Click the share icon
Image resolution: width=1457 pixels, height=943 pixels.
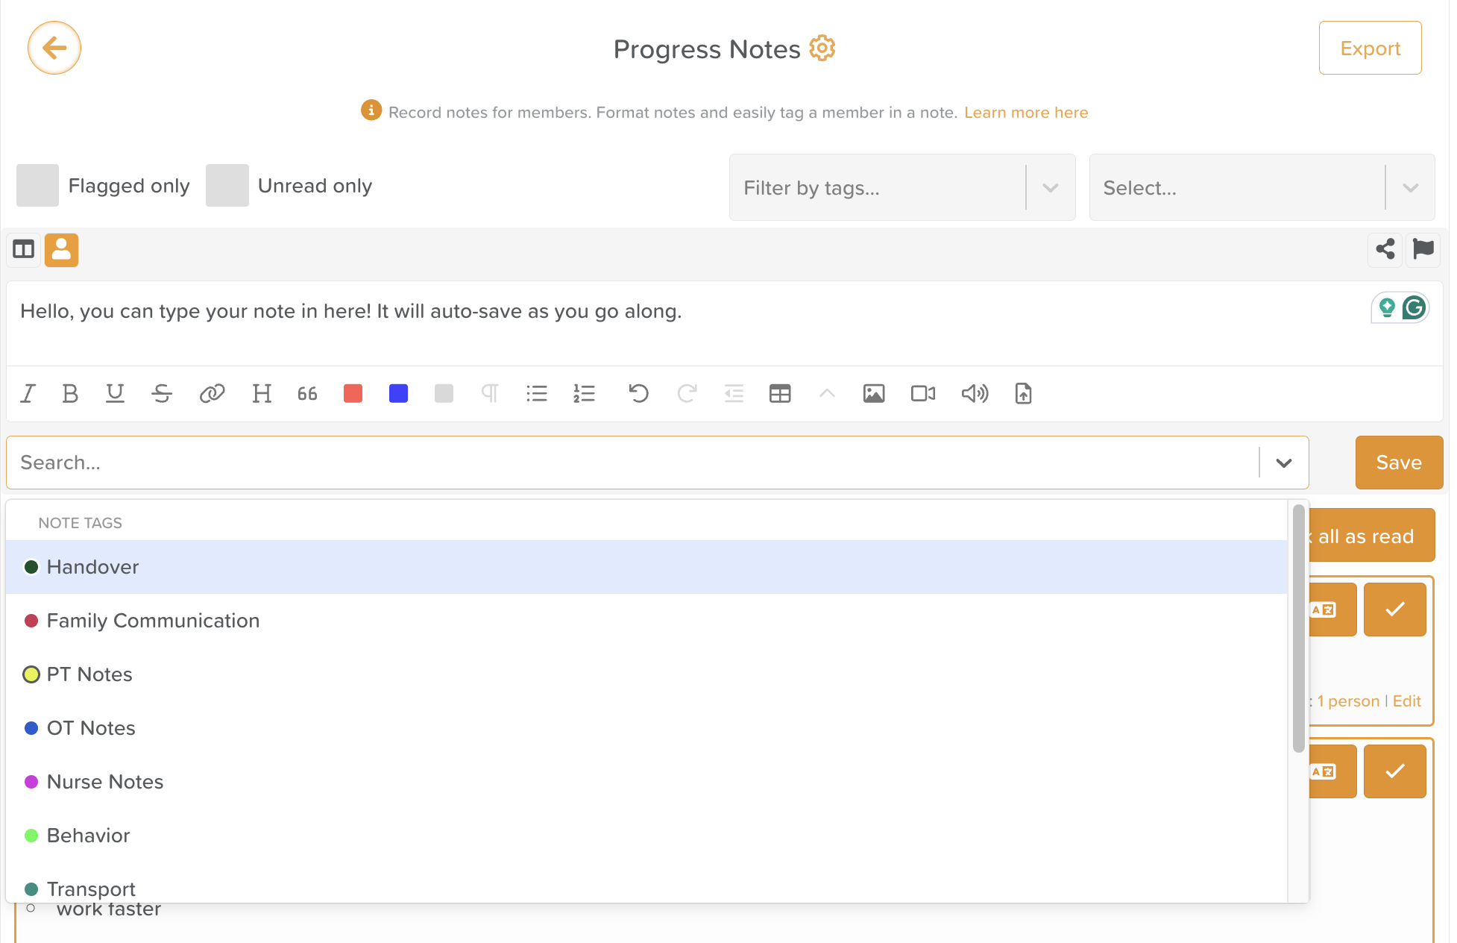1385,249
